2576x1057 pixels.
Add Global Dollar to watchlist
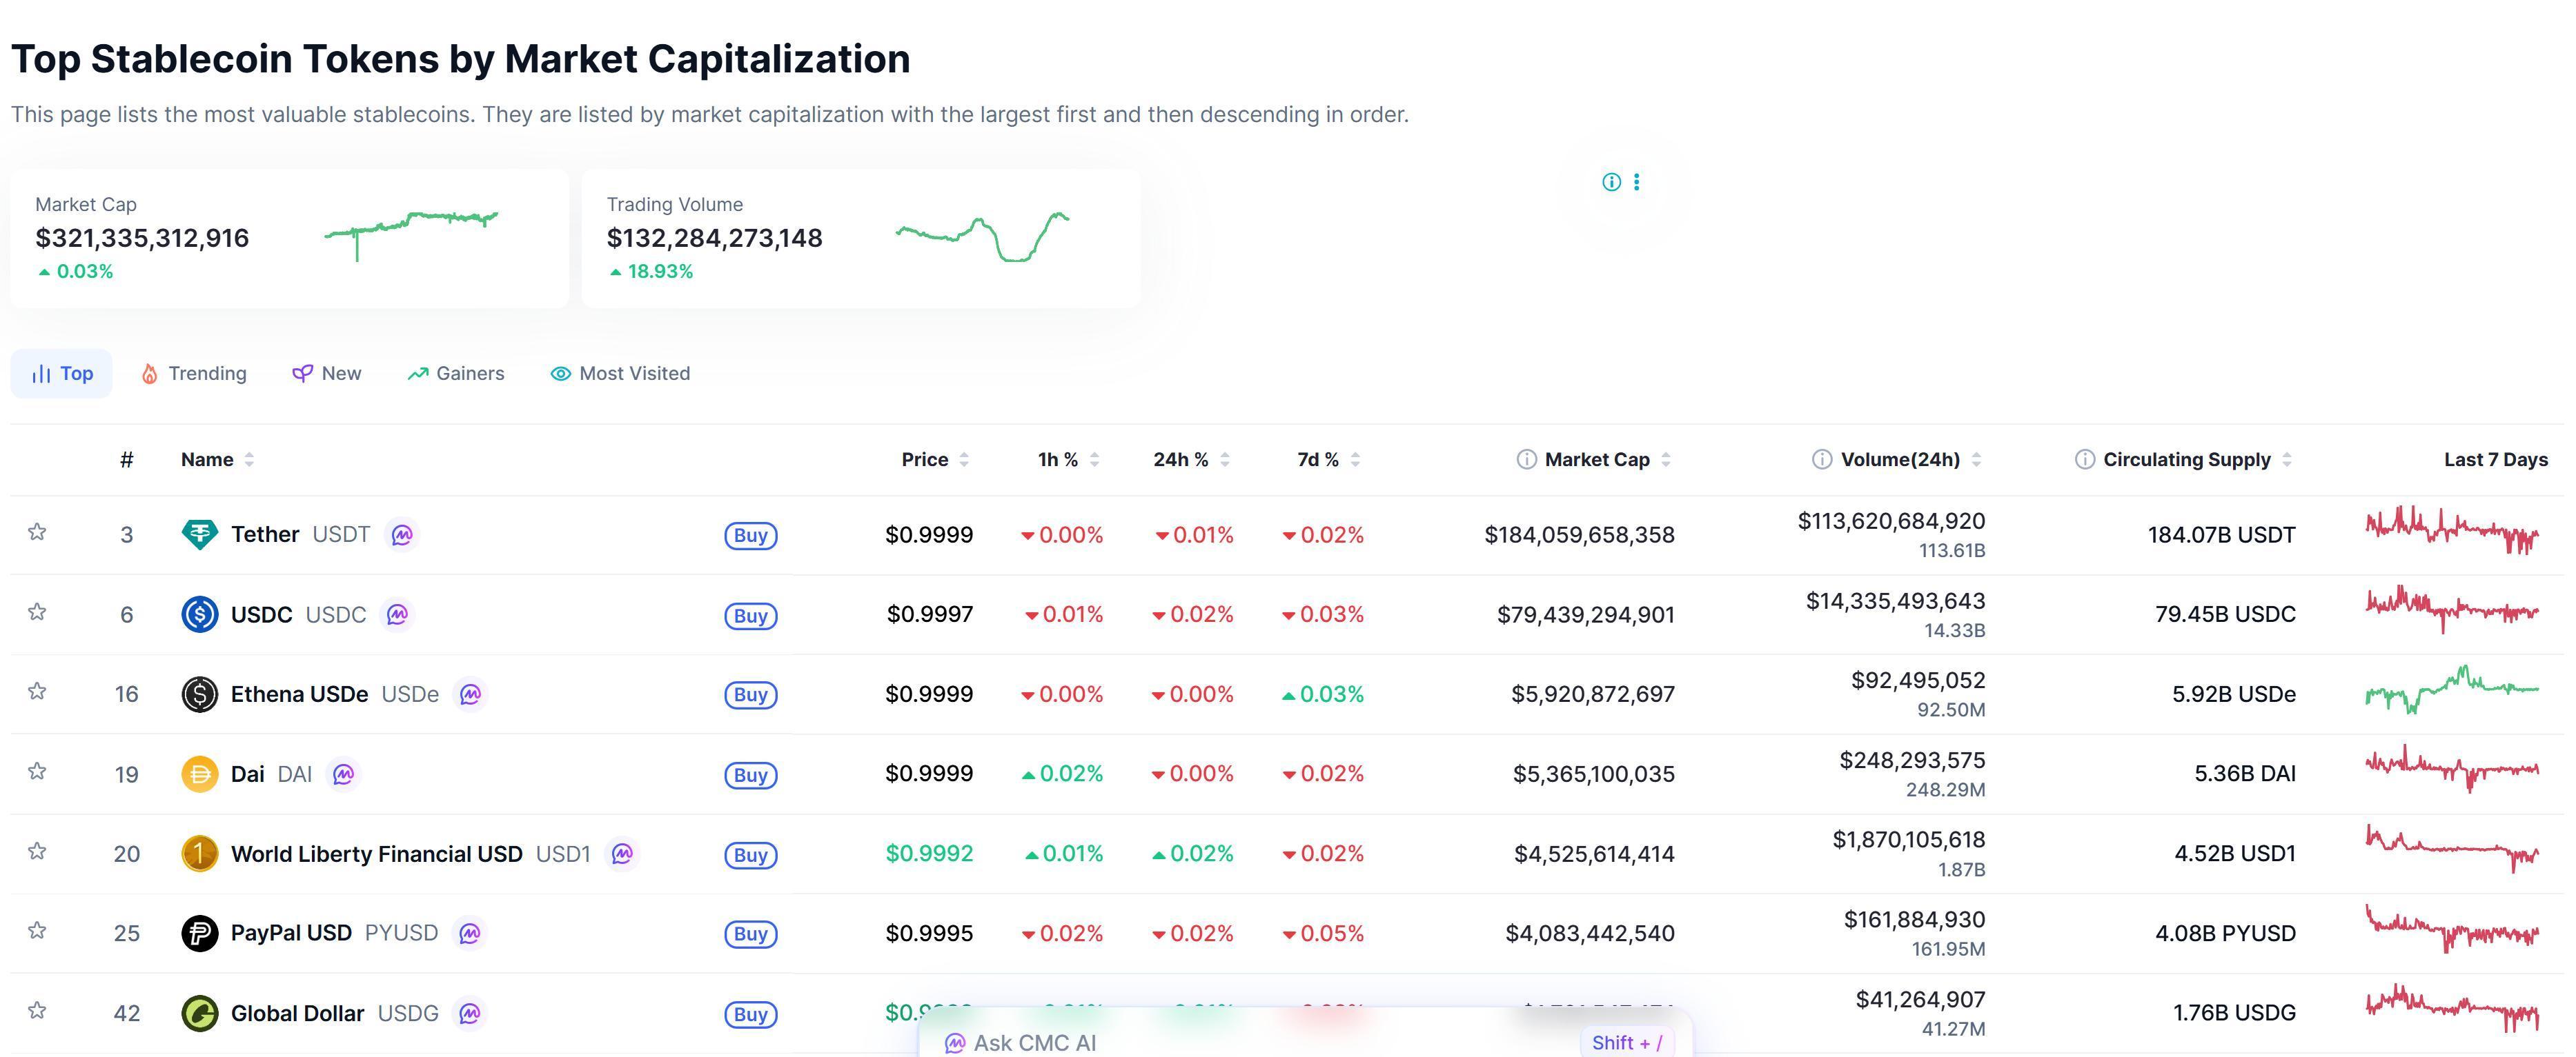coord(37,1012)
